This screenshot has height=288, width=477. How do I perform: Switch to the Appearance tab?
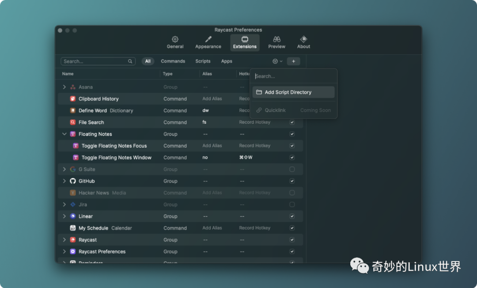[208, 42]
